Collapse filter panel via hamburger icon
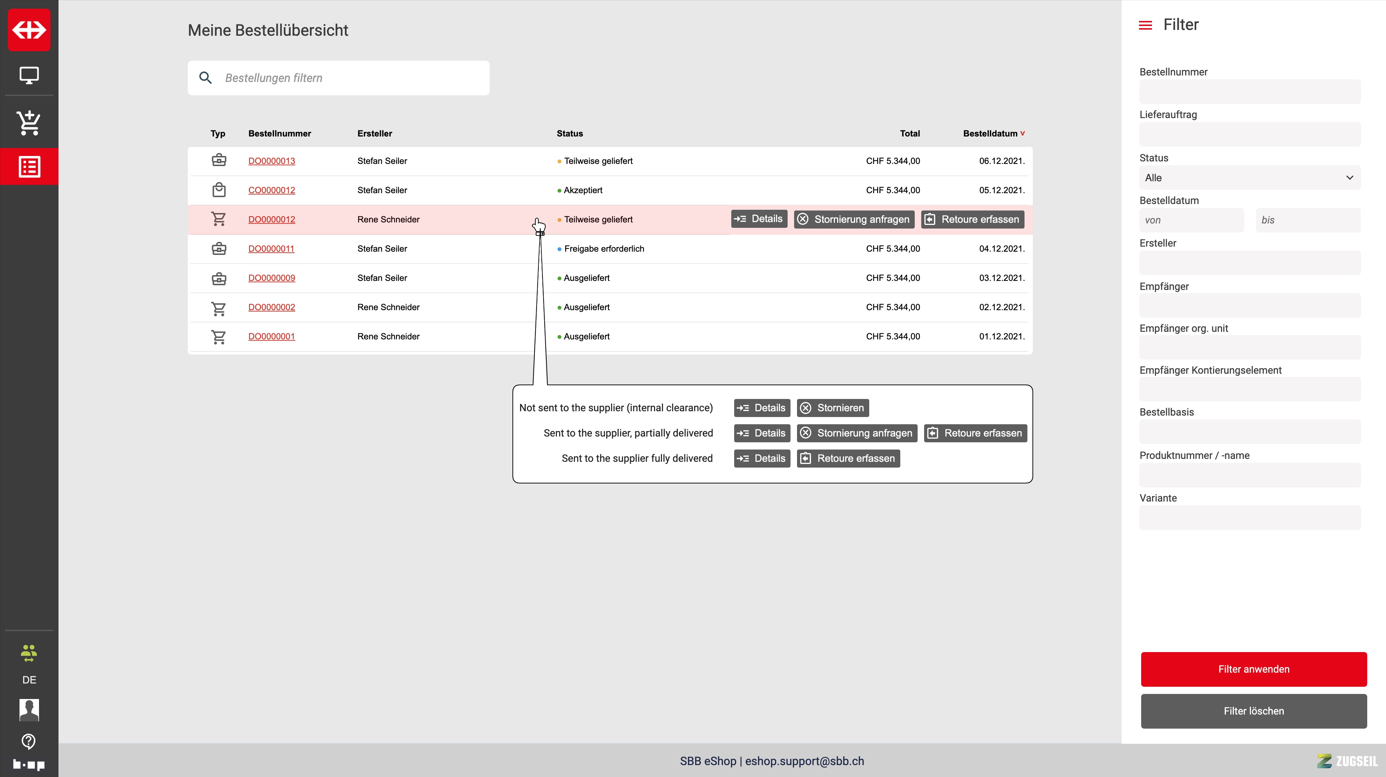Viewport: 1386px width, 777px height. point(1145,25)
